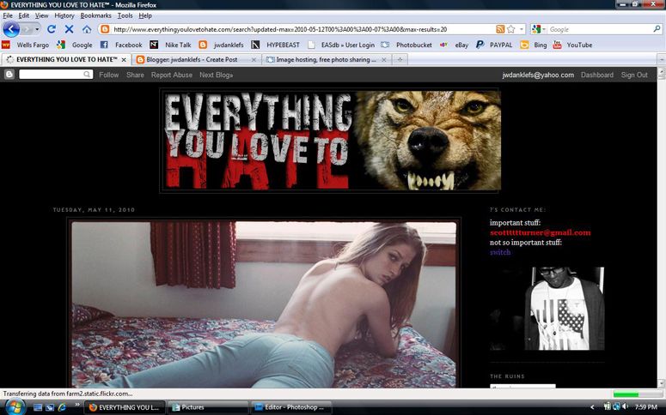The height and width of the screenshot is (415, 666).
Task: Open the Wells Fargo bookmark
Action: (x=26, y=45)
